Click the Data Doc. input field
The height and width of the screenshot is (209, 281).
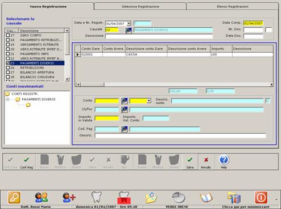click(253, 36)
